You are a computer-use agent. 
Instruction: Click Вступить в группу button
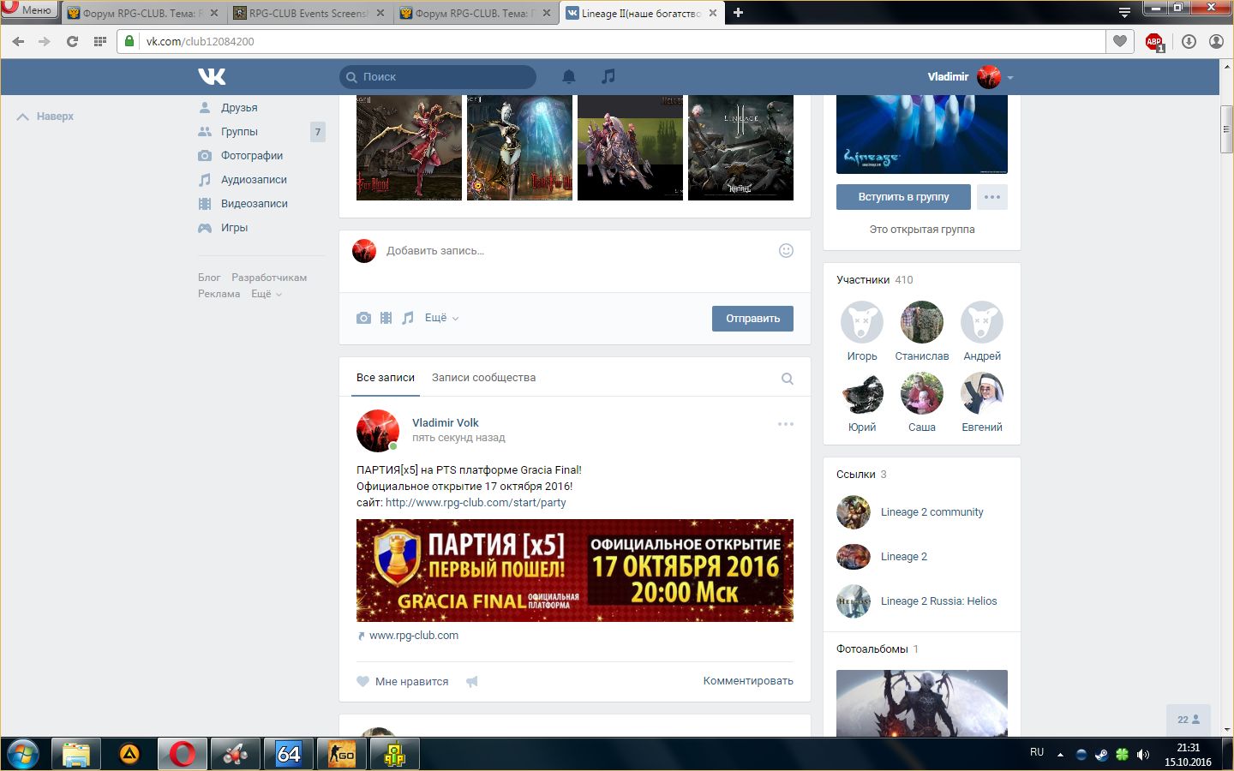903,197
